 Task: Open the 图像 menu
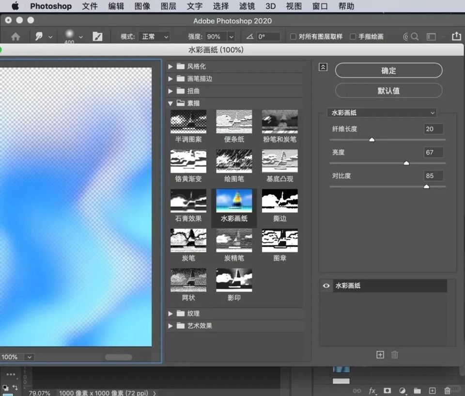coord(142,6)
